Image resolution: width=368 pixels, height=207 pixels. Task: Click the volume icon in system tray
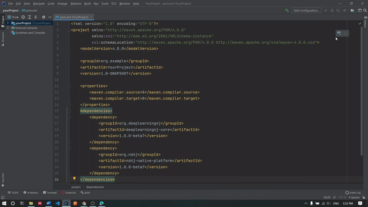point(328,203)
